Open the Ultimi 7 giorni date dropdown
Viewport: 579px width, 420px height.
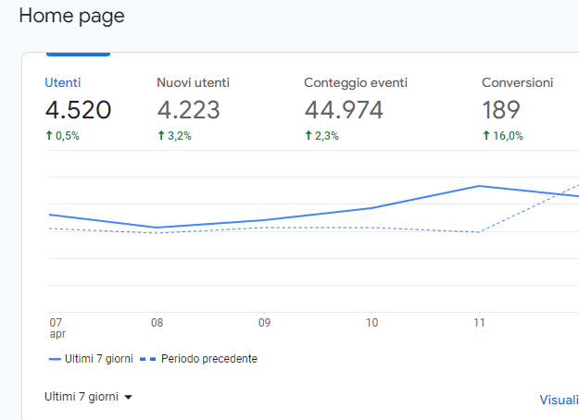[x=88, y=397]
